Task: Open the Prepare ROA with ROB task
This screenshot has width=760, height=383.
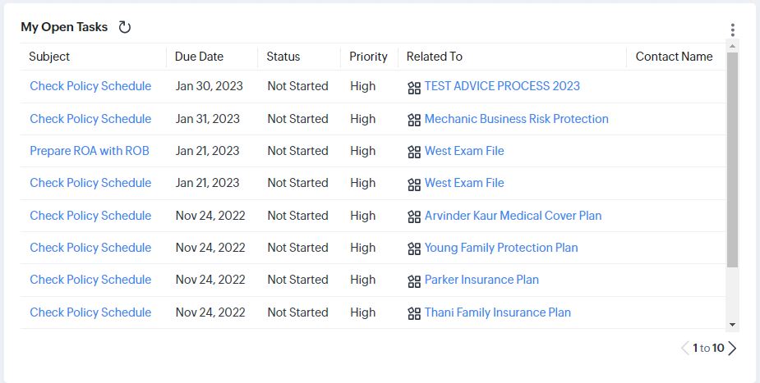Action: tap(90, 151)
